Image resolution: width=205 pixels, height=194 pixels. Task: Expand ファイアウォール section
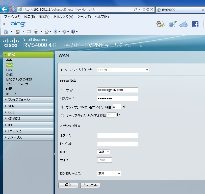(x=28, y=100)
